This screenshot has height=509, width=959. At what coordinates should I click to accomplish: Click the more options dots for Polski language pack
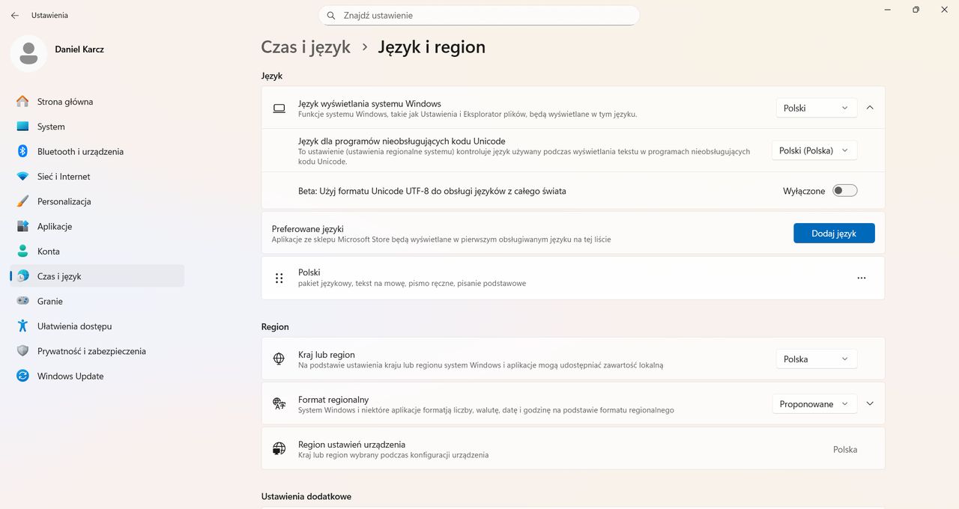[x=861, y=278]
